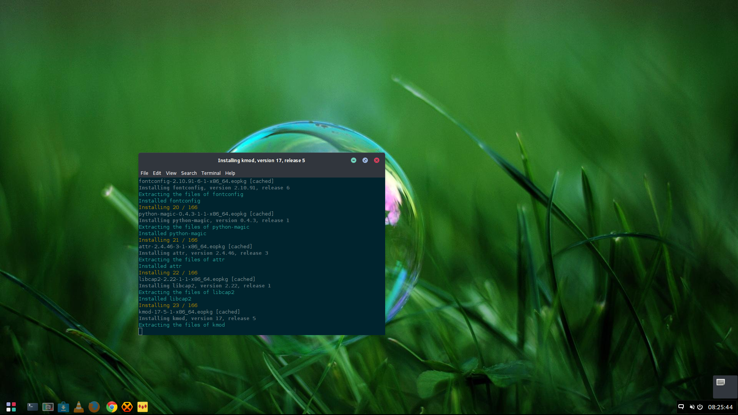Open the yellow icon with red diamonds
Screen dimensions: 738x415
coord(143,407)
